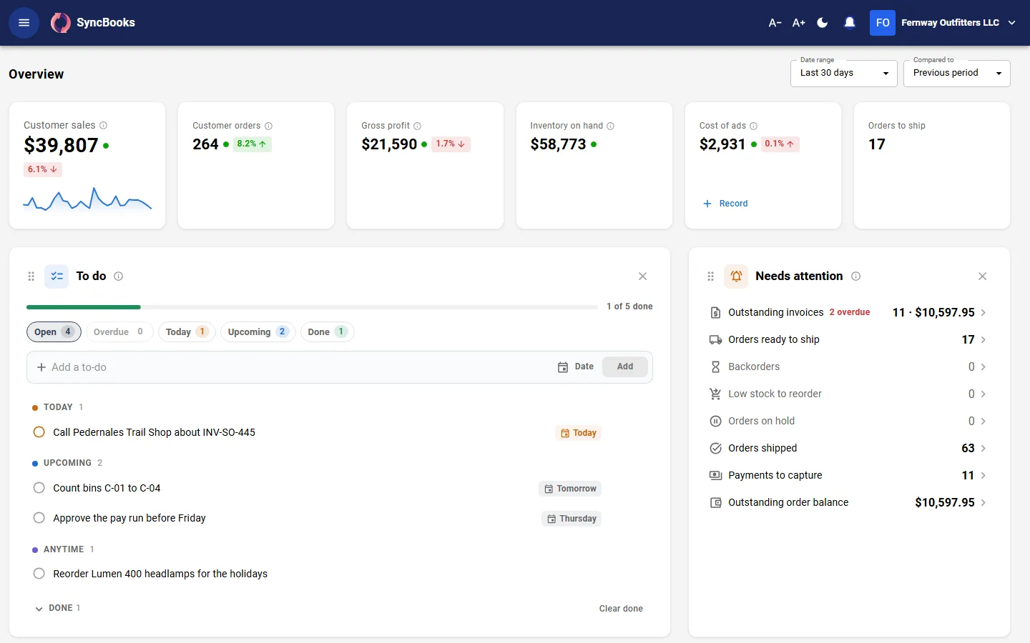
Task: Click the To do checklist icon
Action: point(57,276)
